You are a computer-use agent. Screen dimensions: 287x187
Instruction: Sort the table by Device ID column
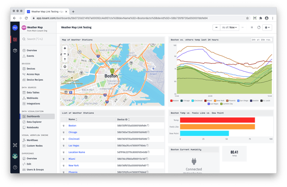123,119
